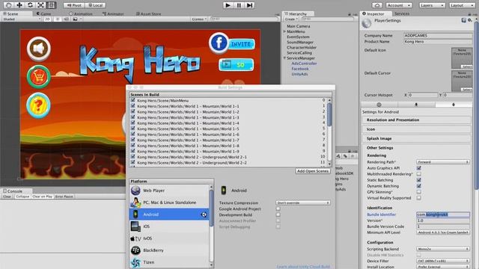Open PlayerSettings help book icon
The height and width of the screenshot is (269, 479).
(464, 20)
